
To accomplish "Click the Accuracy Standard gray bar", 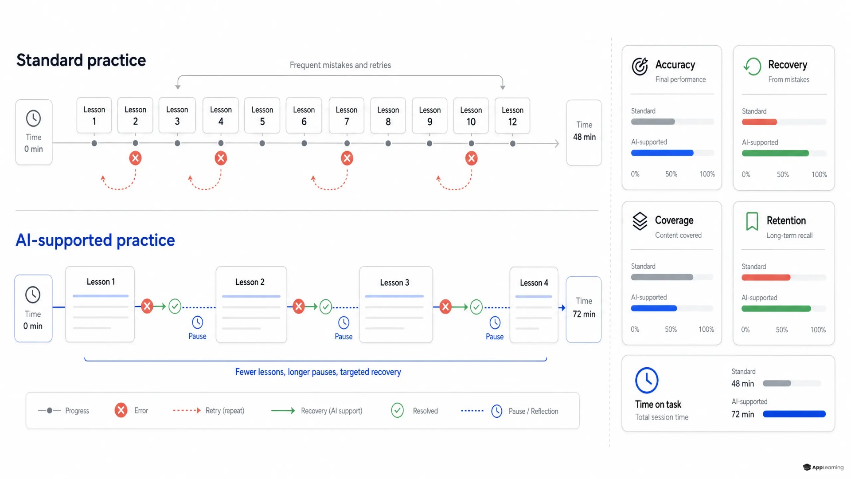I will [653, 122].
